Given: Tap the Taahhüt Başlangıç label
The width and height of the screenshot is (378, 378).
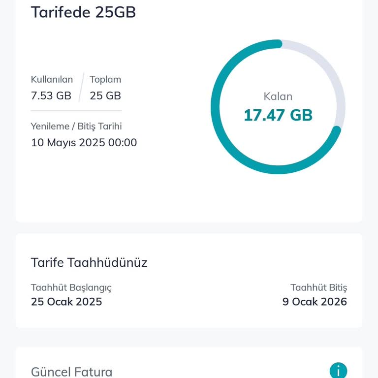Looking at the screenshot, I should pos(71,287).
